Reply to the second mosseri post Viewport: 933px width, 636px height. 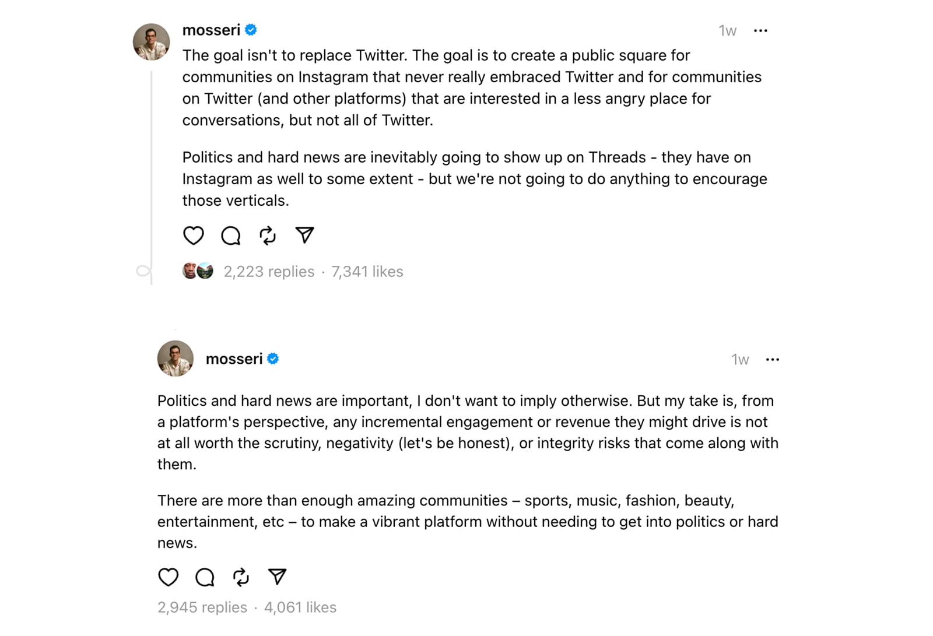[205, 577]
